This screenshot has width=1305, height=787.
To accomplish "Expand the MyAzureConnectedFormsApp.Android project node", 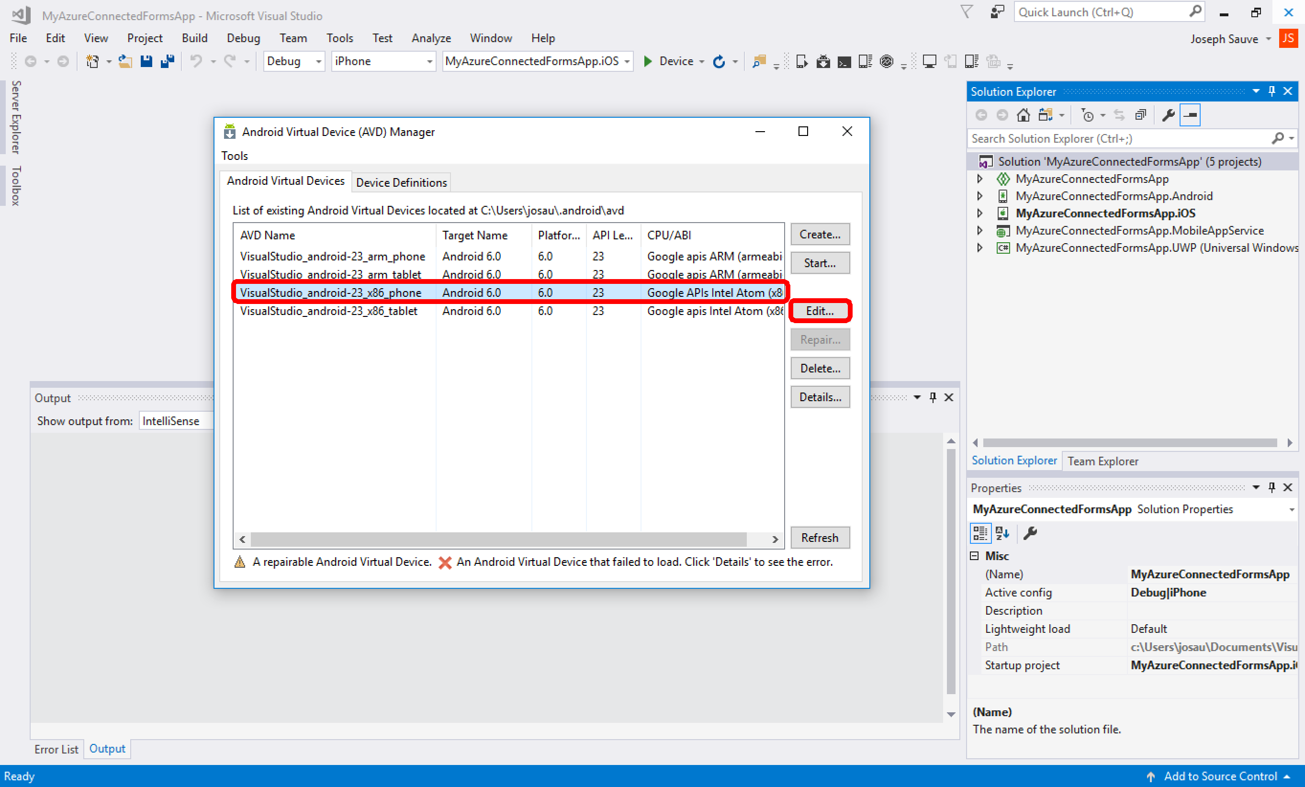I will coord(980,196).
